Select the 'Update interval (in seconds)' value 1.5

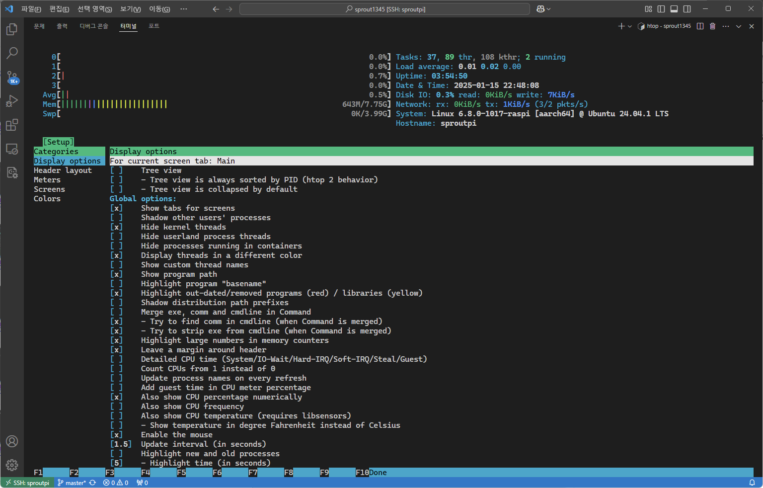(x=121, y=444)
